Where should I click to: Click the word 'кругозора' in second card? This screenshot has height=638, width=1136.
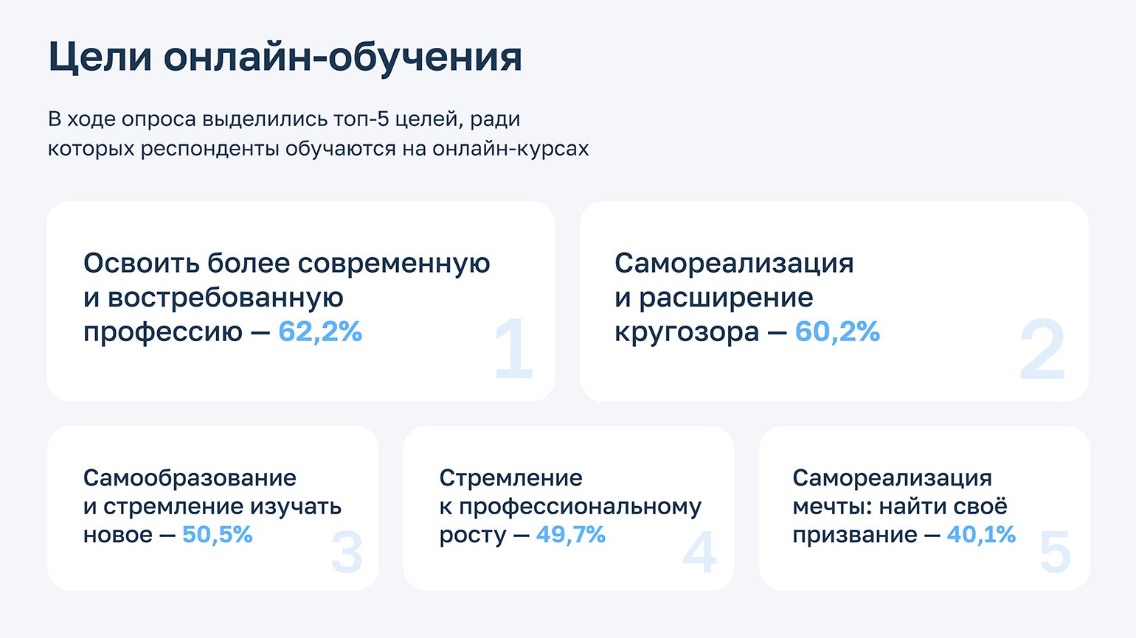[687, 333]
